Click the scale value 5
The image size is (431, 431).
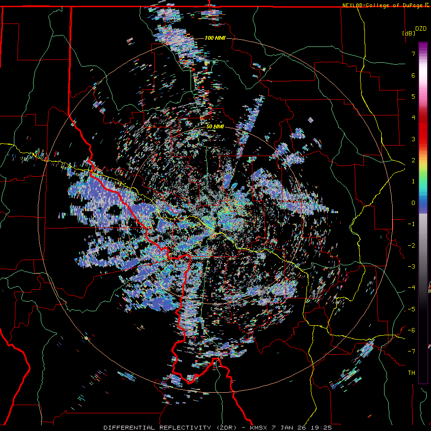pos(413,96)
